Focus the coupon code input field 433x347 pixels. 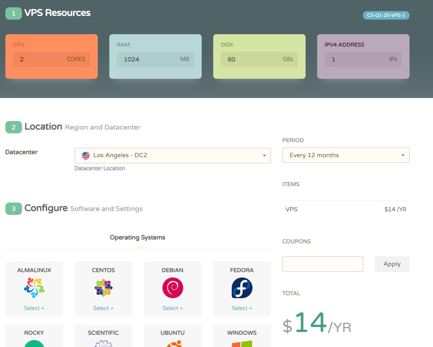323,264
